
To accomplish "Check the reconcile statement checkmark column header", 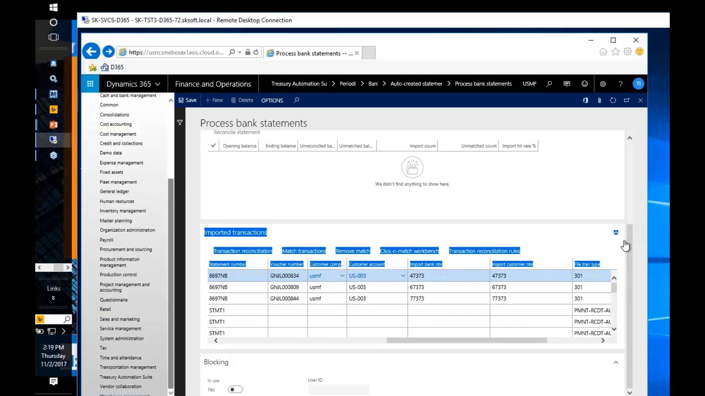I will [x=213, y=146].
